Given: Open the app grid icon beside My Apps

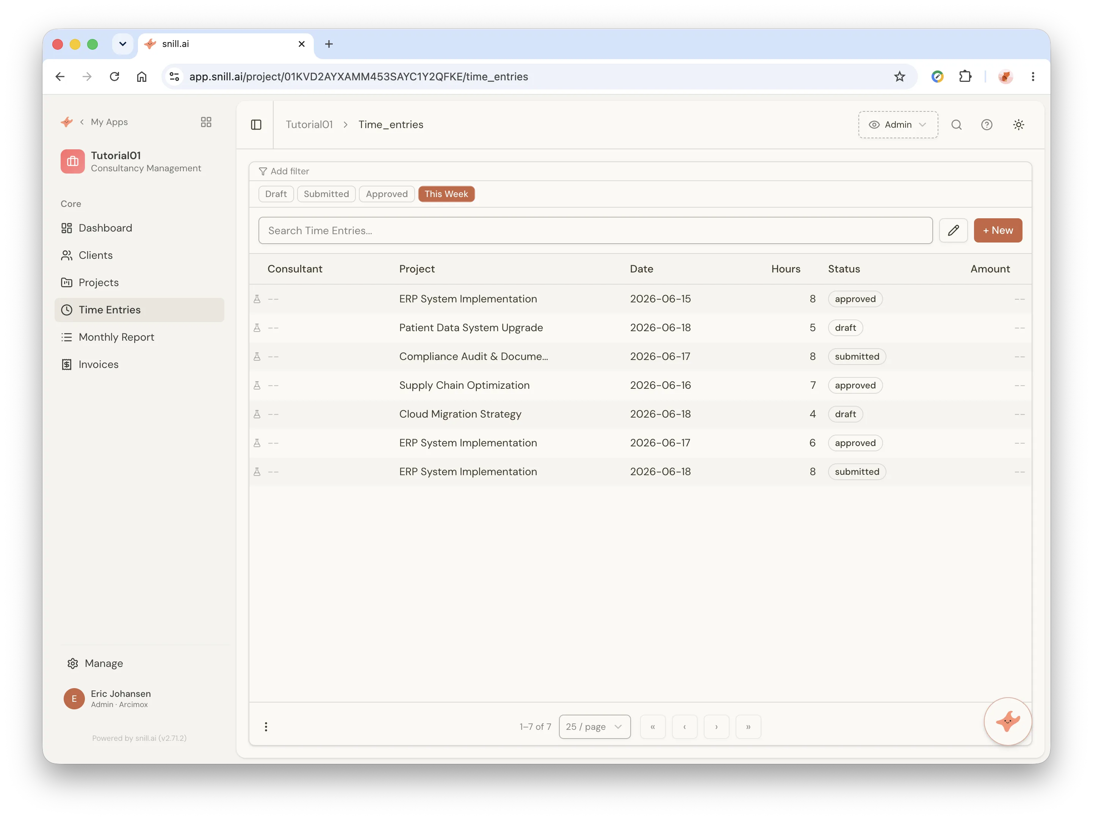Looking at the screenshot, I should 206,122.
